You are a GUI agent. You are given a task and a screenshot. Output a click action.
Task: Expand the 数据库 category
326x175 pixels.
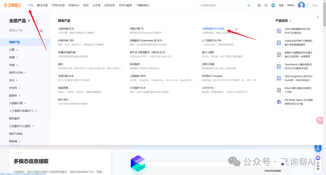(14, 96)
